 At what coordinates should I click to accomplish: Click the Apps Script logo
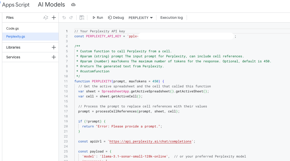16,5
